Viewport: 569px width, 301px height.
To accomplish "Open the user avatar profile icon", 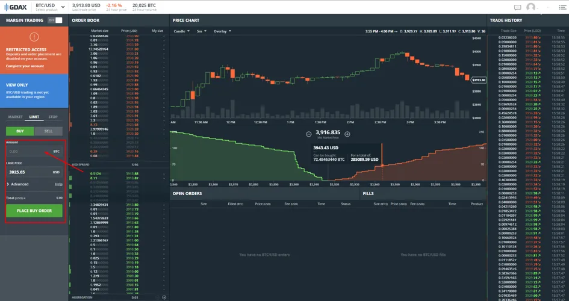I will [531, 7].
